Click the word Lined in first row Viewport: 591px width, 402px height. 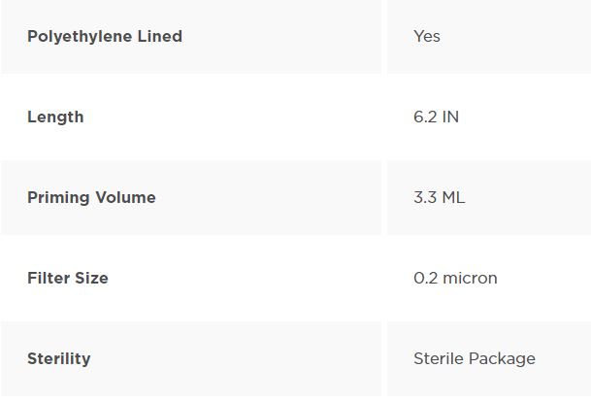pos(160,36)
